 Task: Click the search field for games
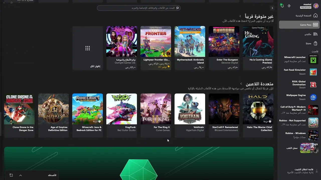click(139, 8)
